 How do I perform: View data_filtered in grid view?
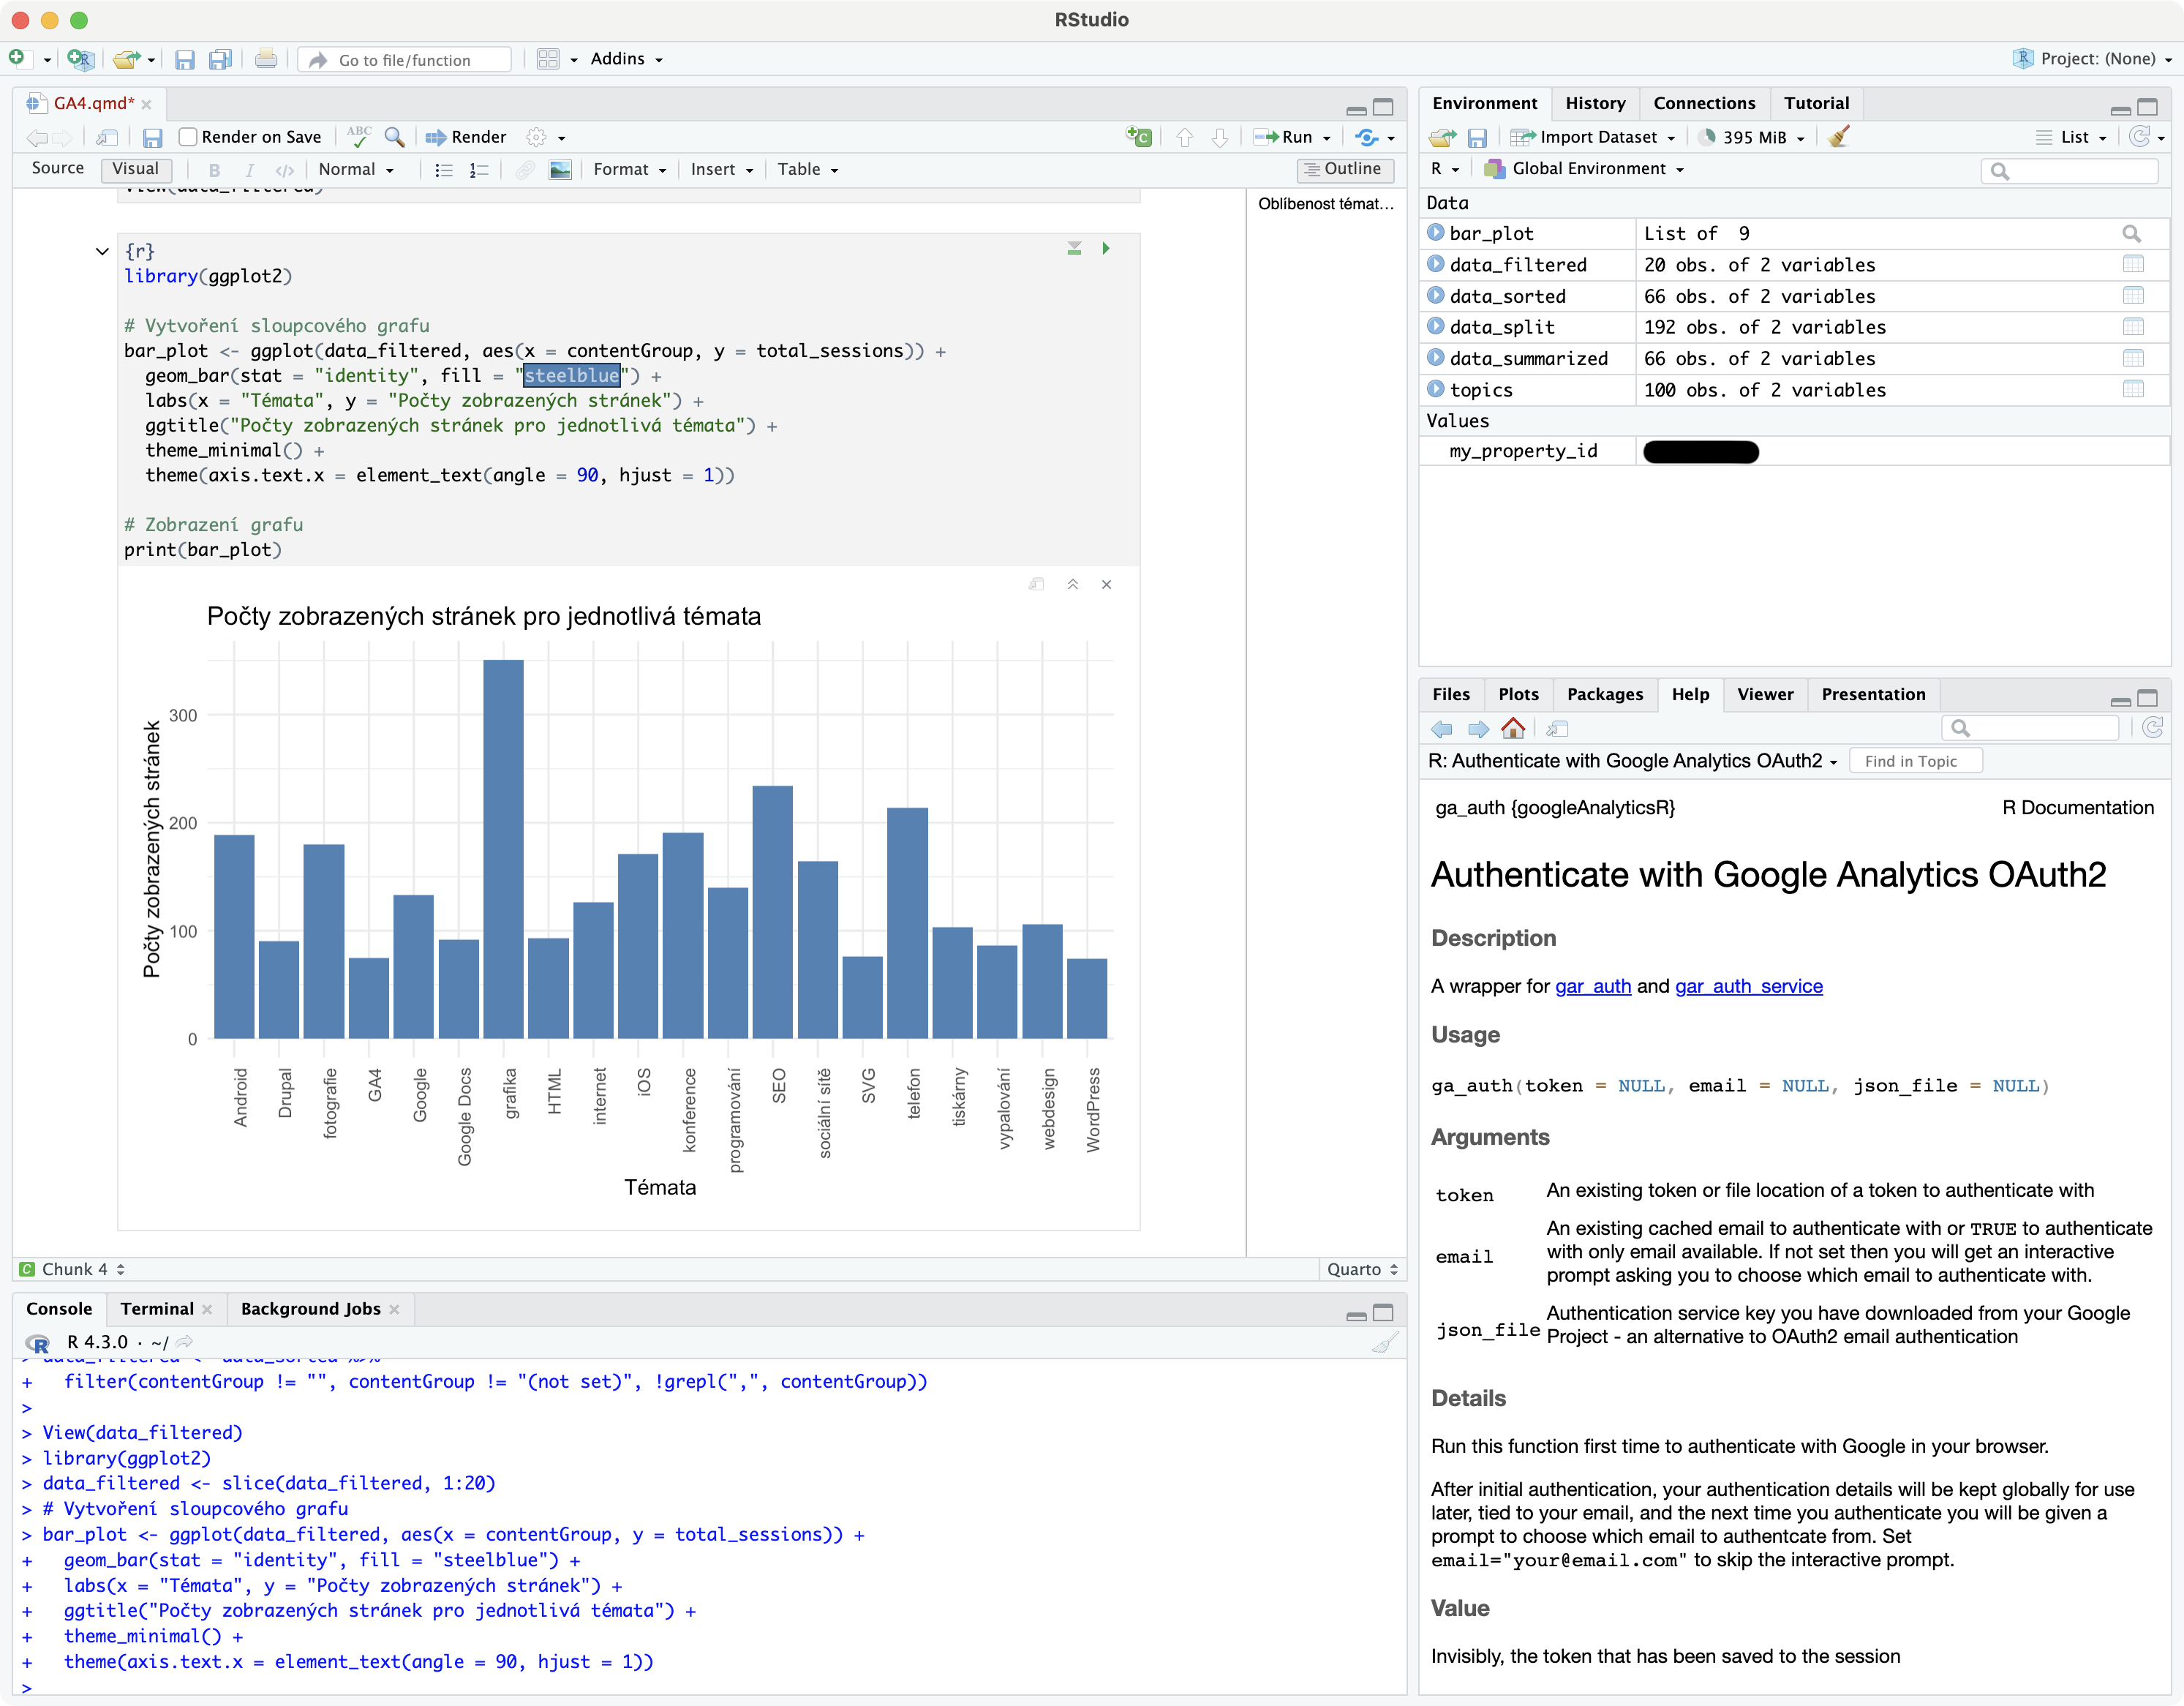click(x=2134, y=264)
